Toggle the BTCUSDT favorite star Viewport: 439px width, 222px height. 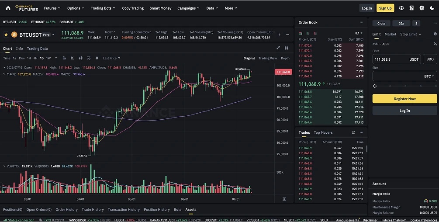(x=6, y=35)
